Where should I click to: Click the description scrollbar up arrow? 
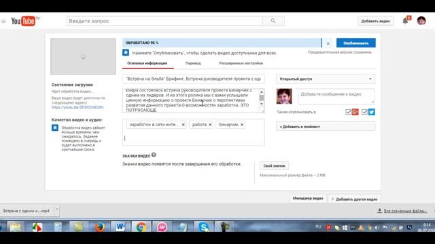pyautogui.click(x=261, y=91)
